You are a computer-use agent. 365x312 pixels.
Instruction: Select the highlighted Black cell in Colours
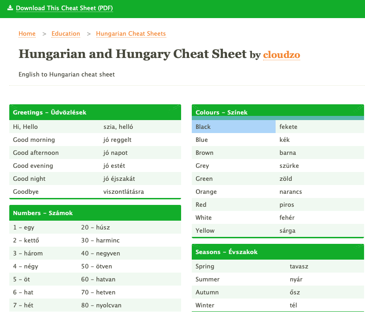click(233, 127)
